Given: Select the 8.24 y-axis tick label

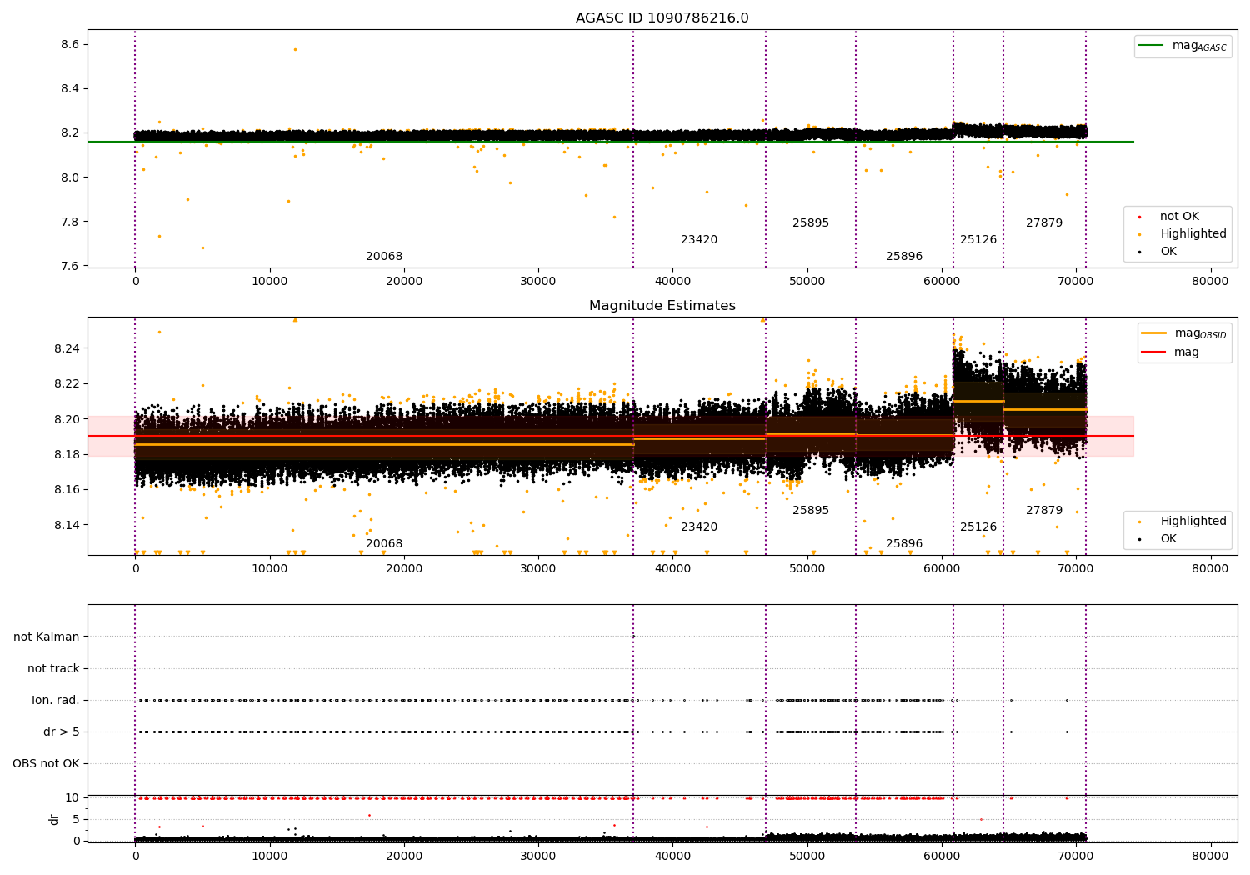Looking at the screenshot, I should click(67, 347).
